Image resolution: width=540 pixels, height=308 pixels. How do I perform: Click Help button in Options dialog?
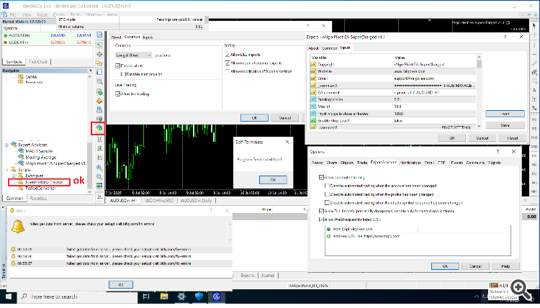pyautogui.click(x=505, y=266)
